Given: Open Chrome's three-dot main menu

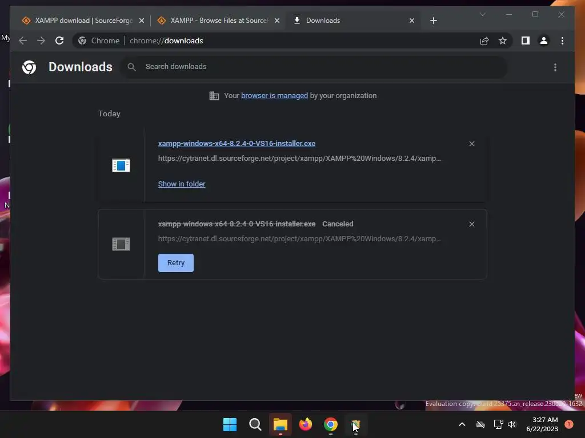Looking at the screenshot, I should tap(562, 40).
